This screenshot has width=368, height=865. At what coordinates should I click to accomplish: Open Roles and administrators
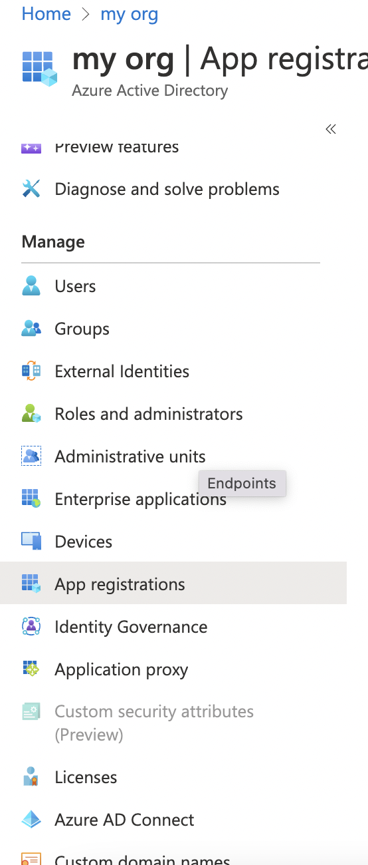[x=149, y=414]
